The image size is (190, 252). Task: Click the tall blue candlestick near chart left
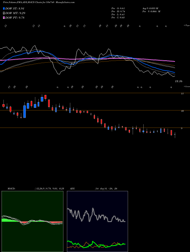coord(24,111)
